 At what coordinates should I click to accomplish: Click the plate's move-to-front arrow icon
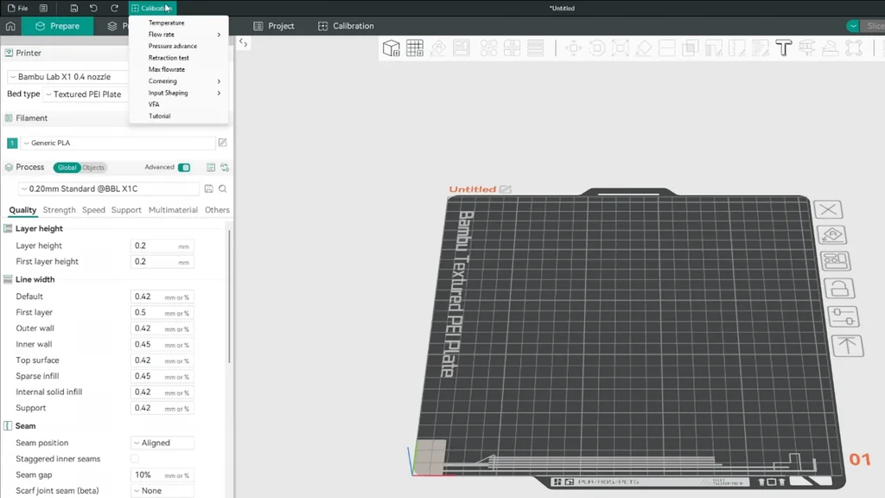(847, 345)
